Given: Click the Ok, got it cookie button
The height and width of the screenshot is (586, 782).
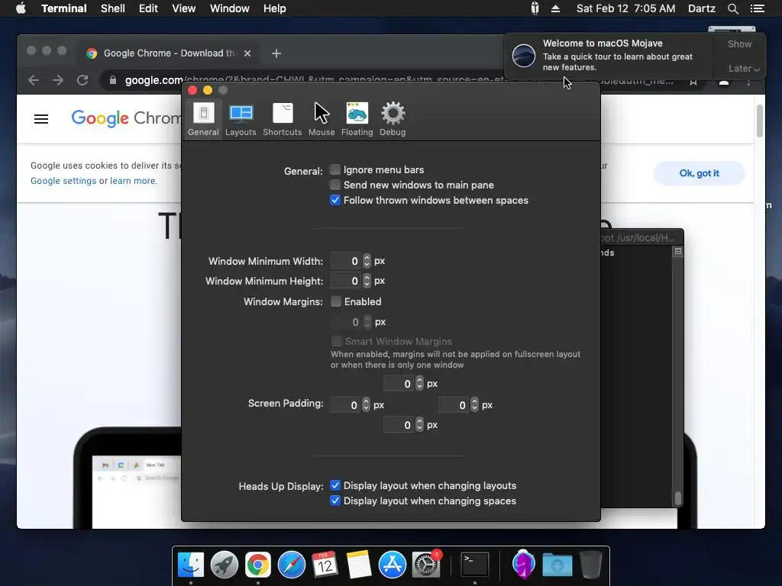Looking at the screenshot, I should [x=700, y=173].
